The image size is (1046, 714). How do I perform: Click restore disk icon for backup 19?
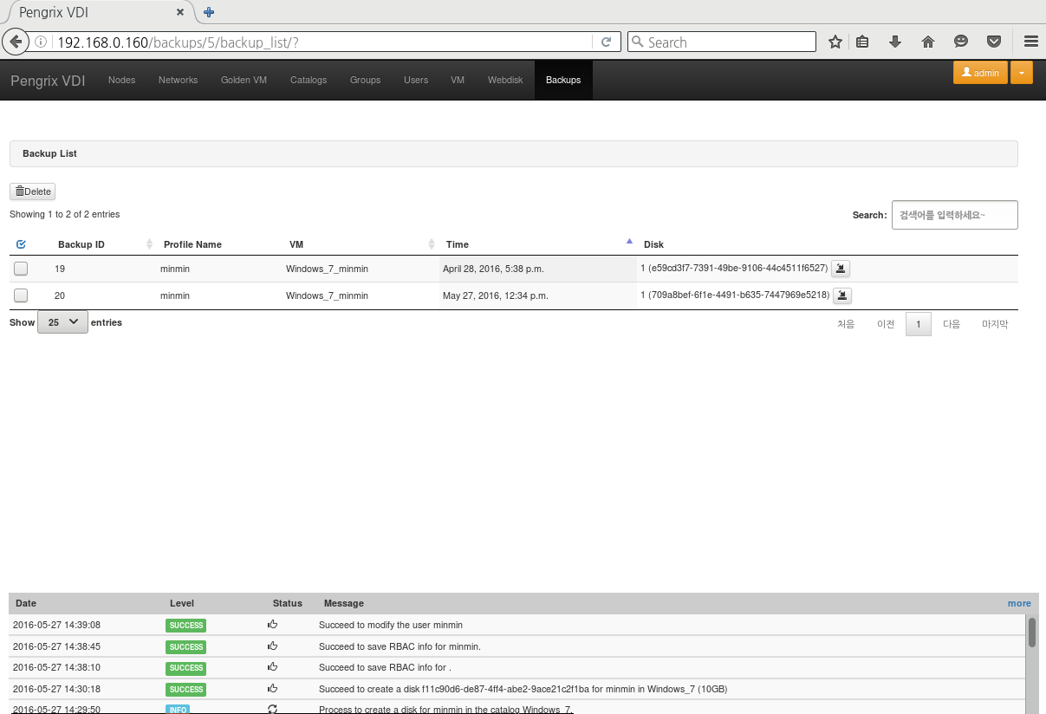pyautogui.click(x=841, y=269)
